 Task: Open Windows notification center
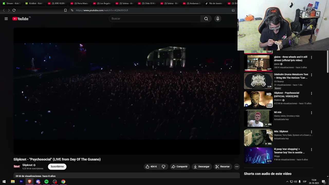(324, 182)
